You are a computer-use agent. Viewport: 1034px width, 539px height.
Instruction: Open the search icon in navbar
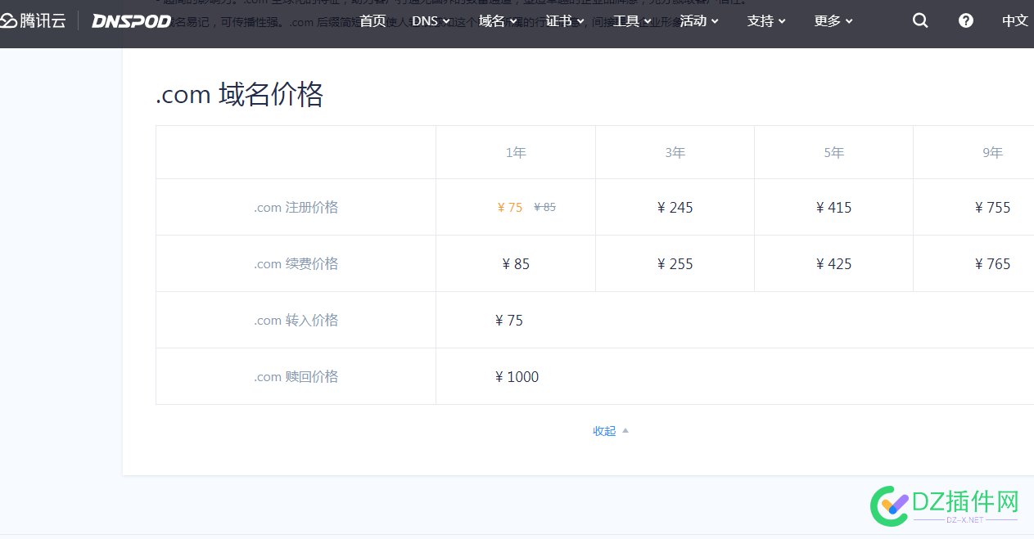pyautogui.click(x=920, y=20)
